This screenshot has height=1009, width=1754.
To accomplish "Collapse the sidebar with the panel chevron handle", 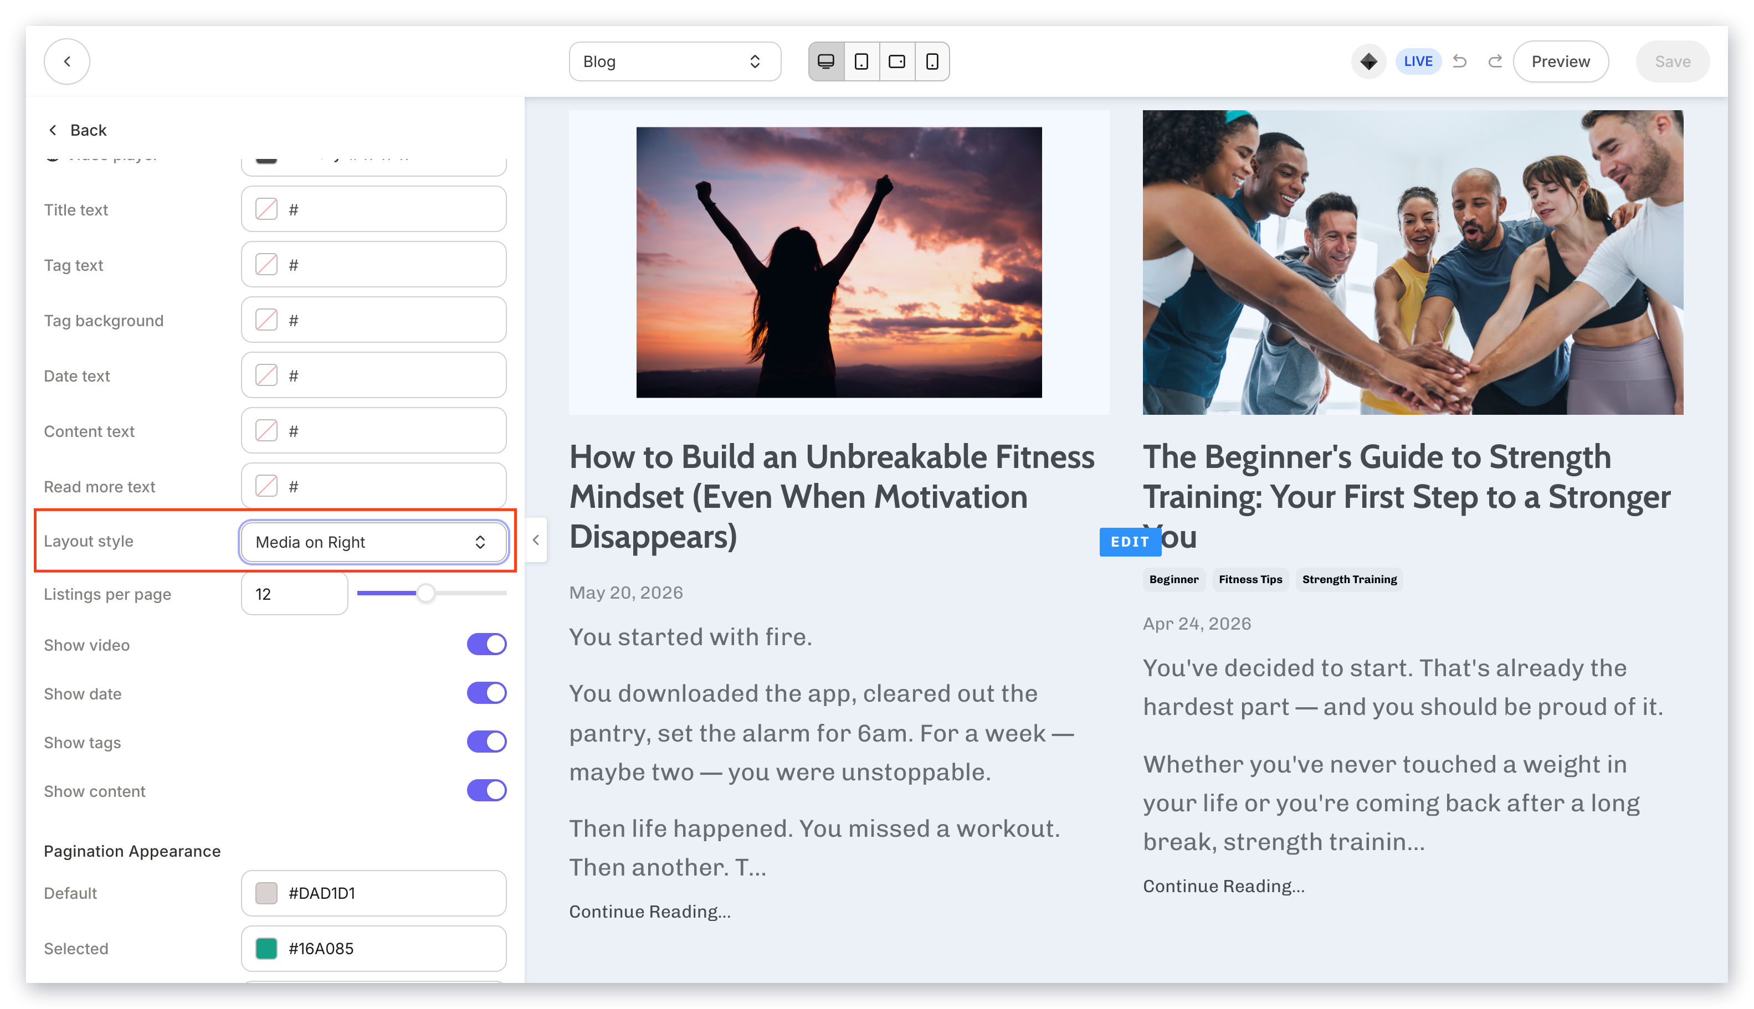I will [x=536, y=540].
